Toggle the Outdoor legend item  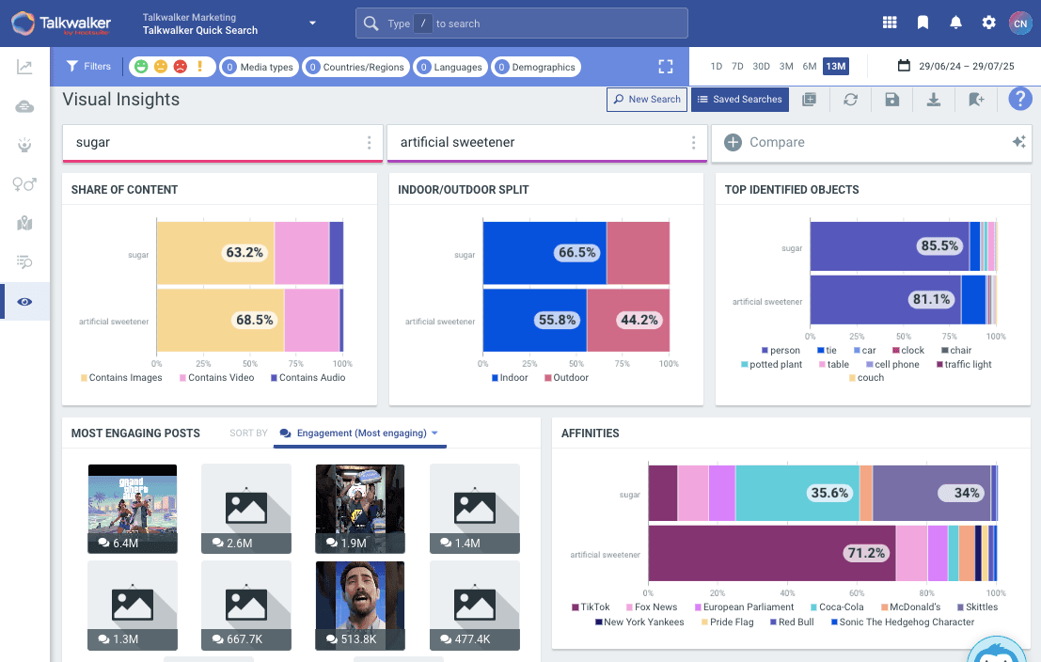(565, 378)
